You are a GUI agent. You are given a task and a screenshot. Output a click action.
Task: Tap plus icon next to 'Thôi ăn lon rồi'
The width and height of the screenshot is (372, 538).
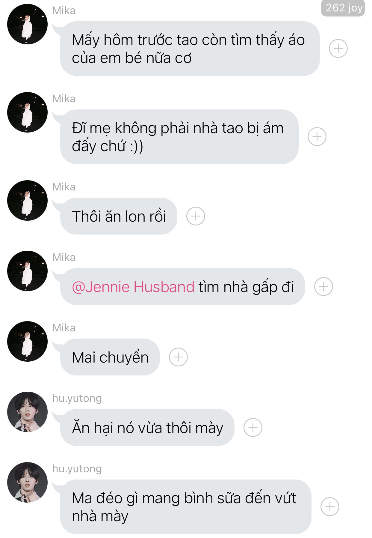196,216
